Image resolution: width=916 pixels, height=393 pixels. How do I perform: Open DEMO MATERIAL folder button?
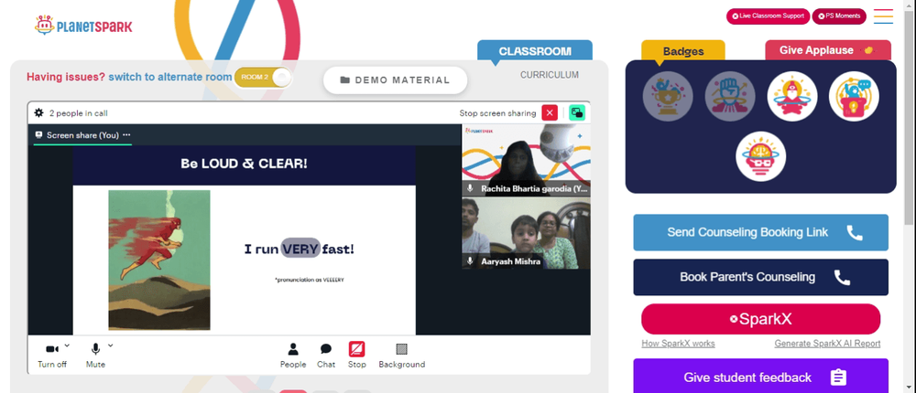[x=395, y=80]
